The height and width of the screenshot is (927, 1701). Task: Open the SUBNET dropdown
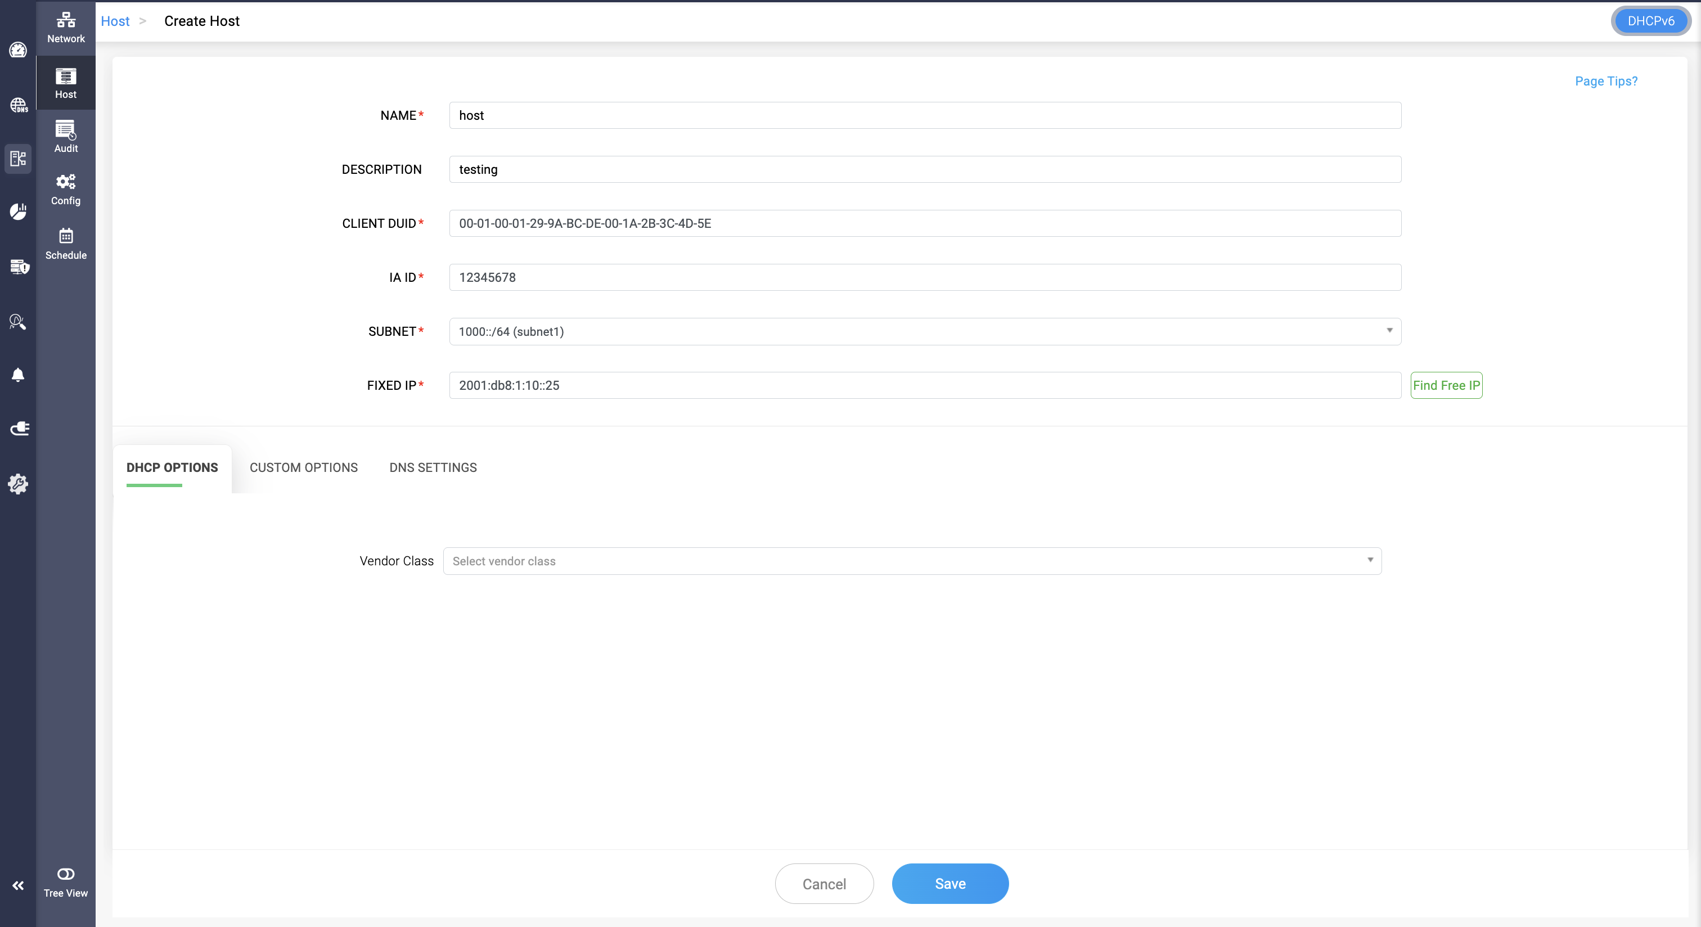pos(924,331)
